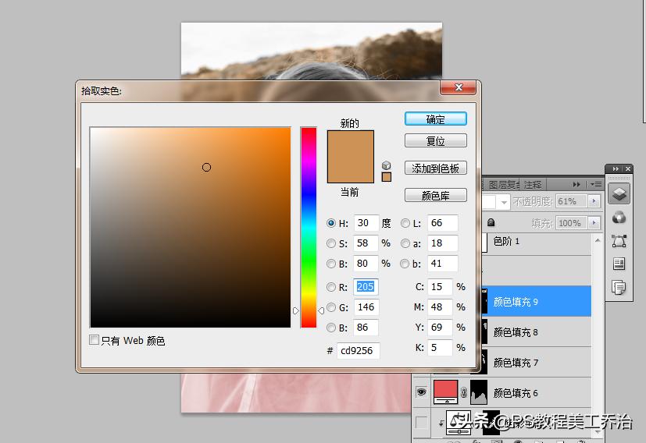646x443 pixels.
Task: Click the lock-all icon in Layers panel
Action: [491, 222]
